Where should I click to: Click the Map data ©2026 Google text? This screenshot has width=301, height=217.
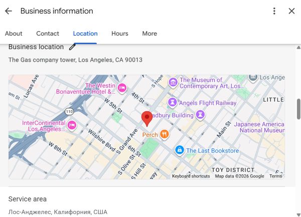239,176
